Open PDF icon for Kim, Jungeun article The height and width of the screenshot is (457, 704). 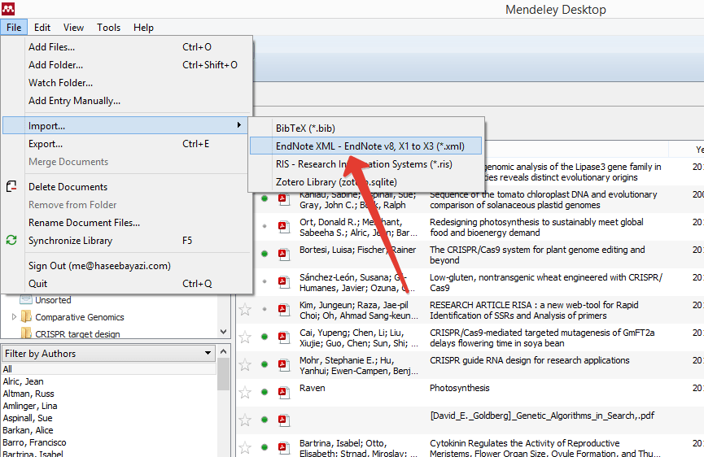point(283,309)
